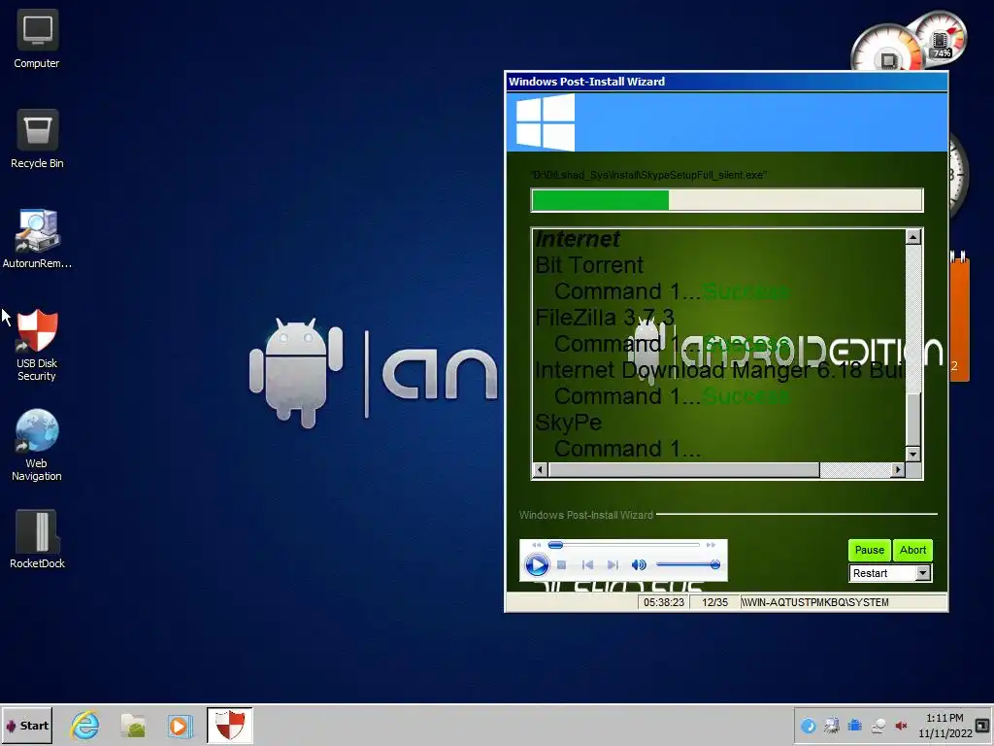
Task: Select the SkyPe list entry
Action: coord(568,423)
